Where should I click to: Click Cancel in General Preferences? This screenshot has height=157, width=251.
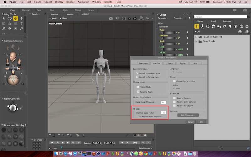190,122
